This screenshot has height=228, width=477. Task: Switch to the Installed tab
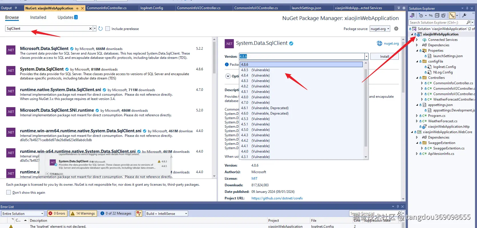38,17
